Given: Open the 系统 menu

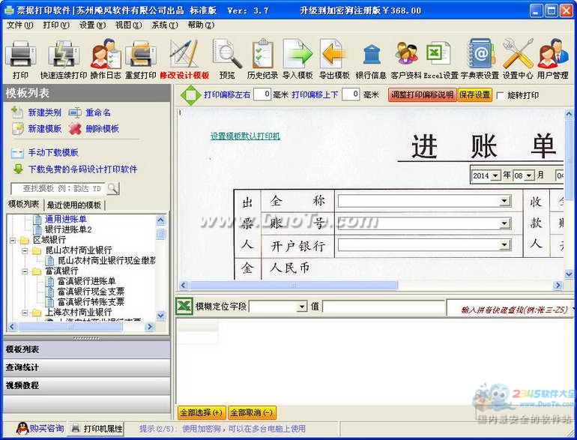Looking at the screenshot, I should (x=165, y=25).
